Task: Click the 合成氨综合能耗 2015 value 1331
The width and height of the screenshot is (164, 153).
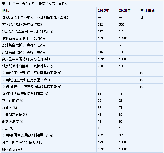Action: point(101,59)
